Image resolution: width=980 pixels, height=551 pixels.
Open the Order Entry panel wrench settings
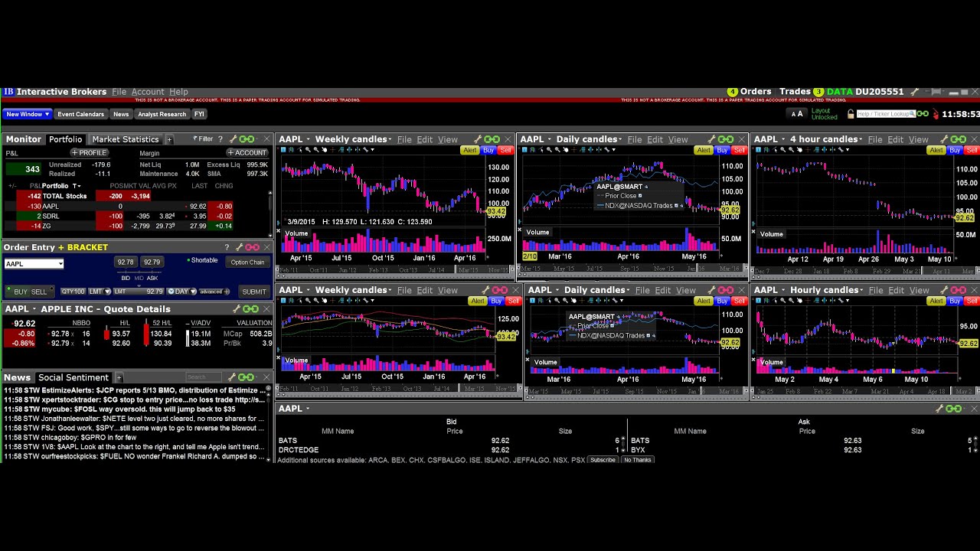(239, 247)
